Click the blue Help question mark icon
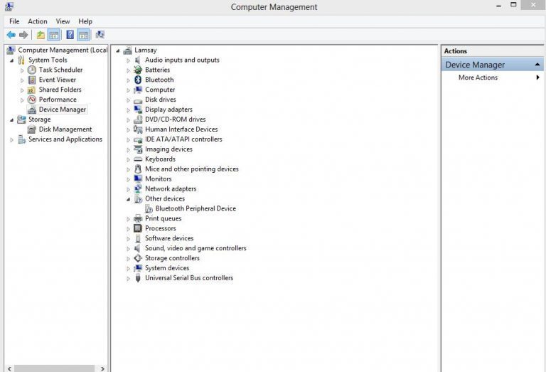This screenshot has width=546, height=372. coord(70,35)
